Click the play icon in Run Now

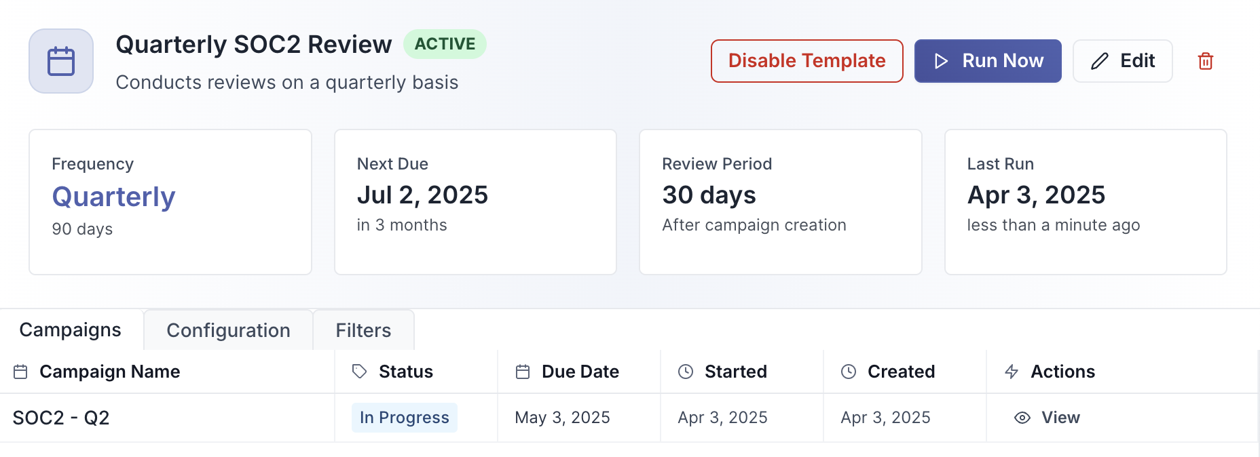click(941, 61)
